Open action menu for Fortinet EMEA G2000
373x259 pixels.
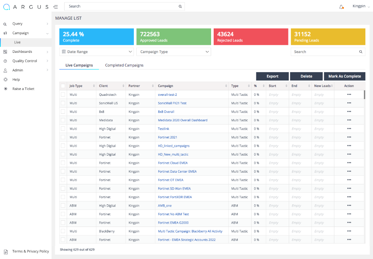click(349, 223)
